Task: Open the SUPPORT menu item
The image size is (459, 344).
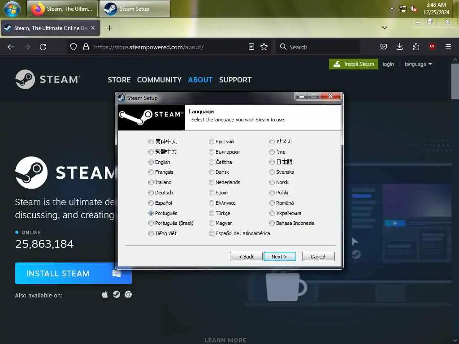Action: tap(235, 80)
